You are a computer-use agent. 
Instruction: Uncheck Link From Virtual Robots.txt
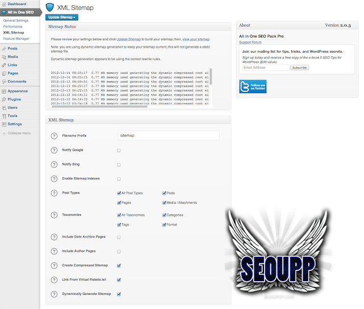coord(119,280)
